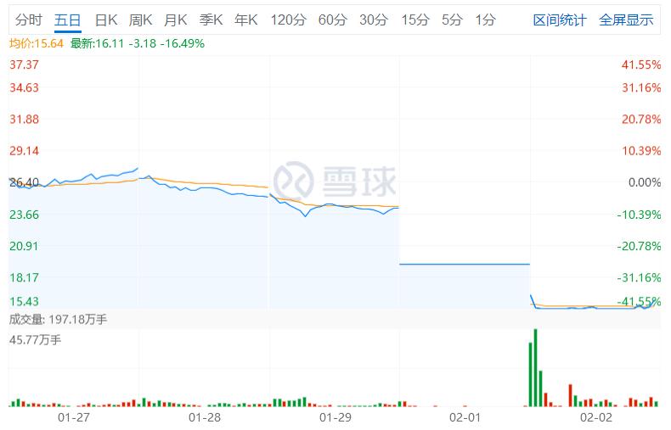The height and width of the screenshot is (430, 671).
Task: Select the 5分 interval tab
Action: (x=453, y=20)
